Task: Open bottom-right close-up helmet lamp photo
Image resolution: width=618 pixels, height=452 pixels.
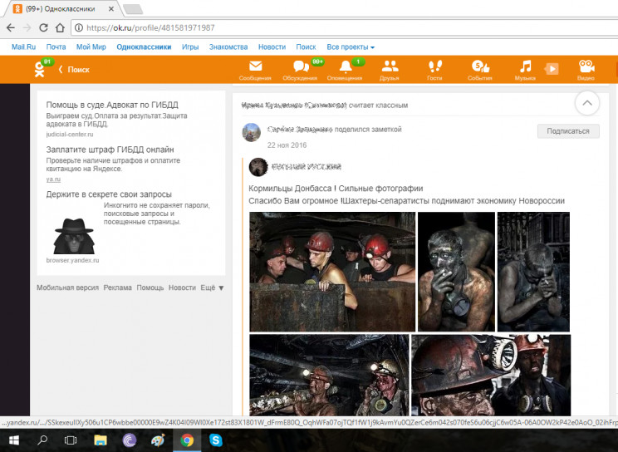Action: [x=491, y=375]
